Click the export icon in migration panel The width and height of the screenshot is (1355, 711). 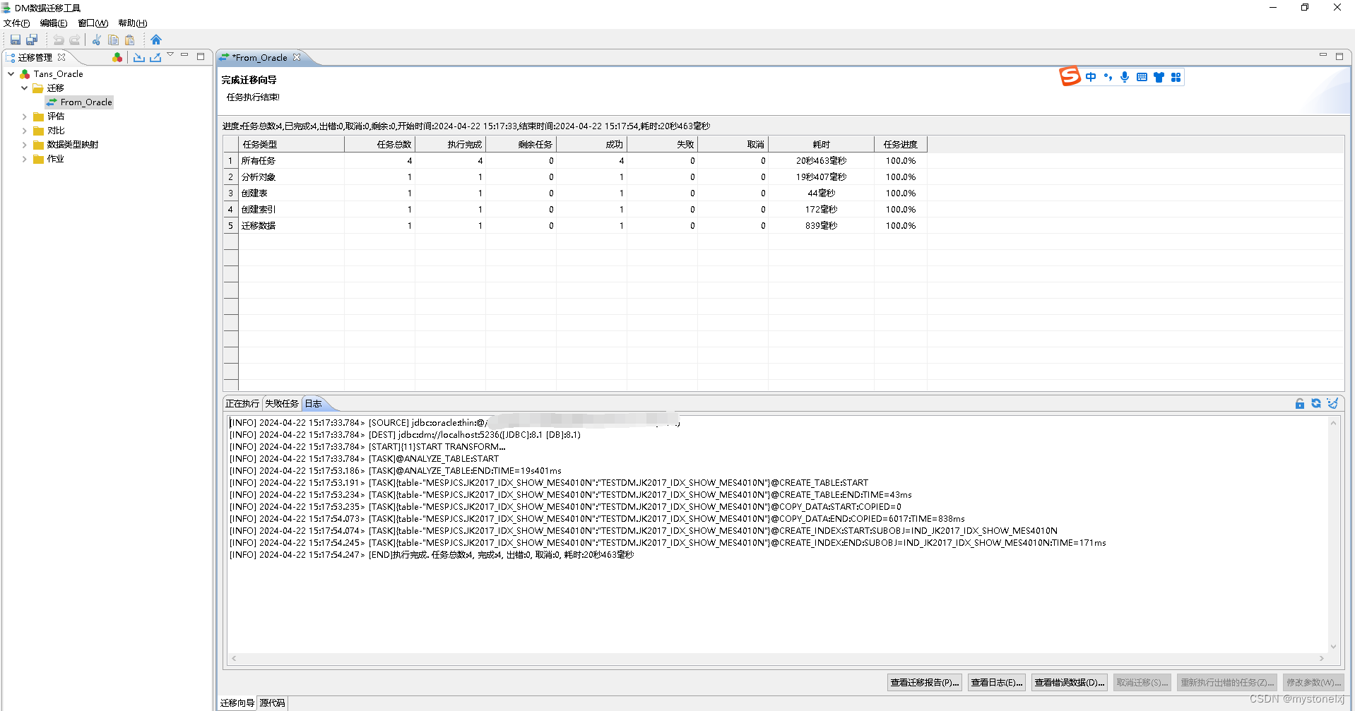tap(155, 57)
